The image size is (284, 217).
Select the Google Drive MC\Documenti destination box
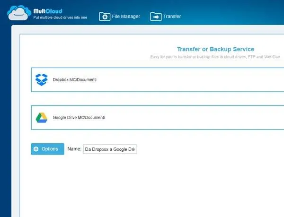click(158, 118)
